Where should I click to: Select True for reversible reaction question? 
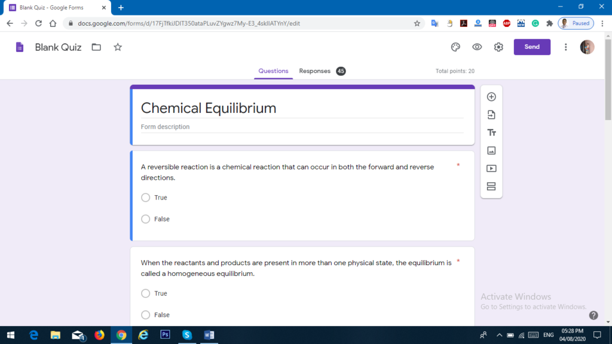click(x=146, y=197)
